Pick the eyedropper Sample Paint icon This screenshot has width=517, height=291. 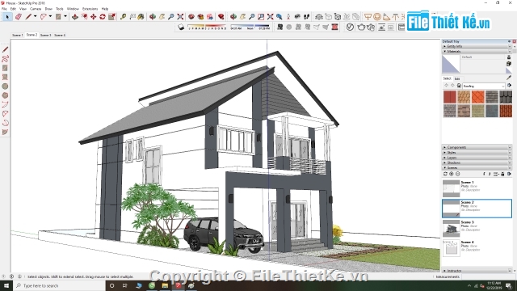509,78
